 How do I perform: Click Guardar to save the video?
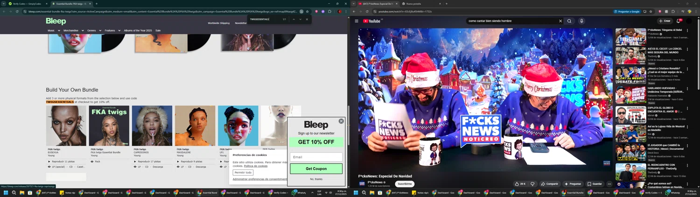tap(595, 184)
